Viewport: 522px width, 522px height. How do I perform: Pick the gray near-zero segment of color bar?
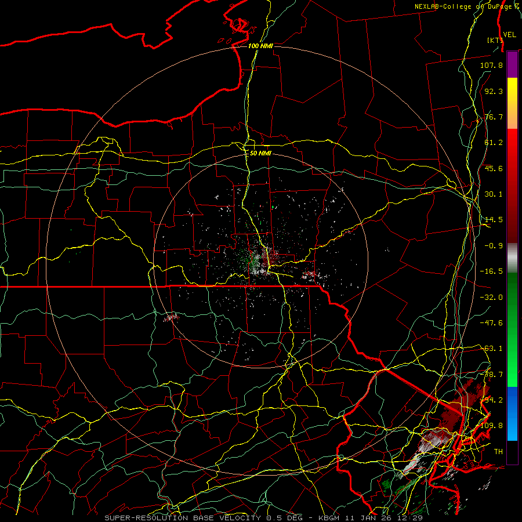click(512, 258)
